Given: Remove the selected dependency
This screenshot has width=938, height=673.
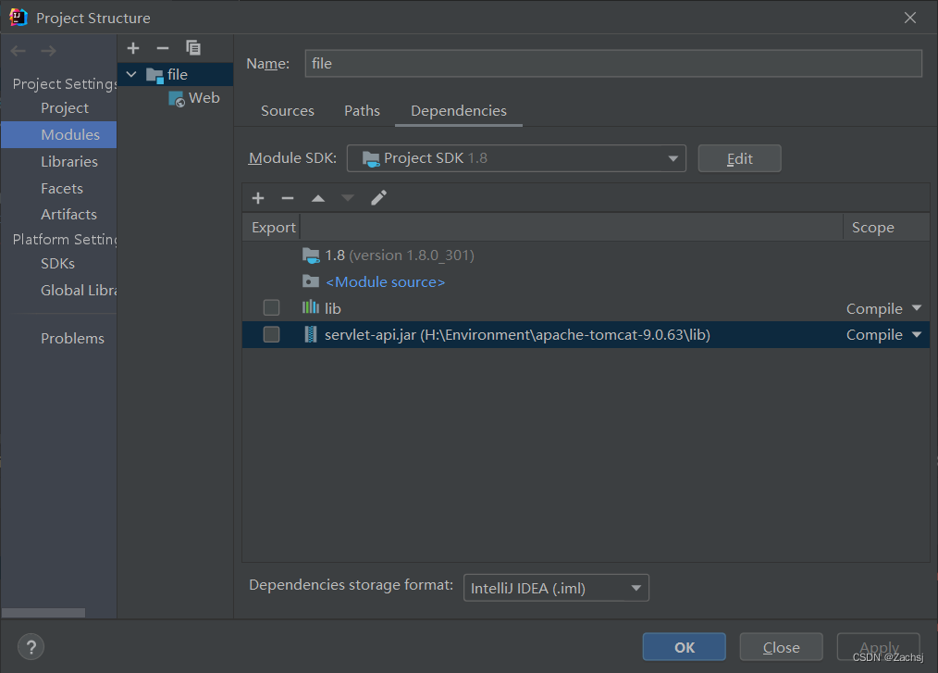Looking at the screenshot, I should point(288,197).
